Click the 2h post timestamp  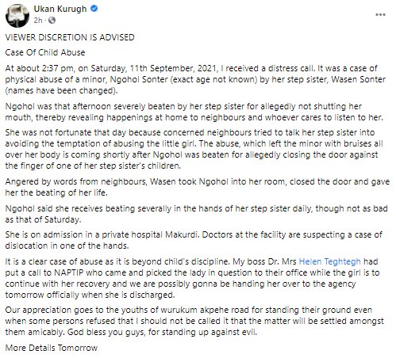coord(38,21)
